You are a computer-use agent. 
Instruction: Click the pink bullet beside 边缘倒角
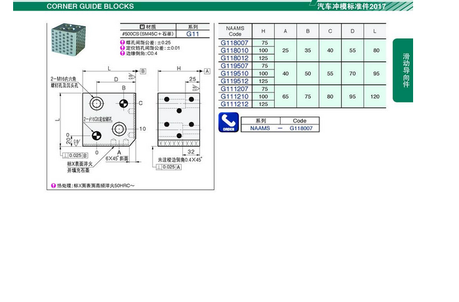[x=121, y=54]
